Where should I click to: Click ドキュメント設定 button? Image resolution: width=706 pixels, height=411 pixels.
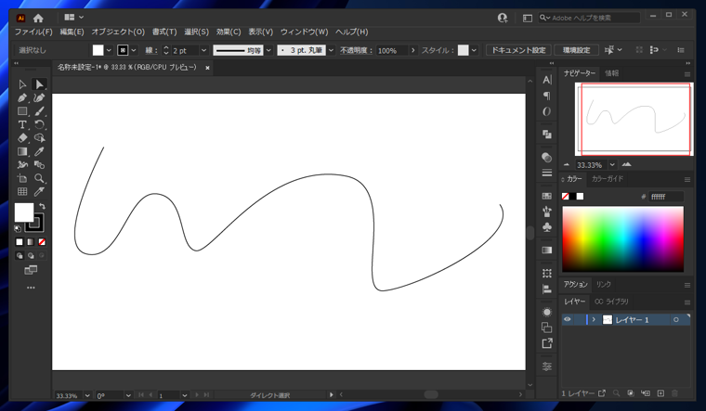[518, 50]
